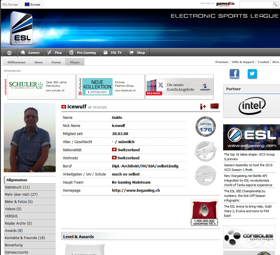
Task: Switch to the Player tab
Action: coord(75,62)
